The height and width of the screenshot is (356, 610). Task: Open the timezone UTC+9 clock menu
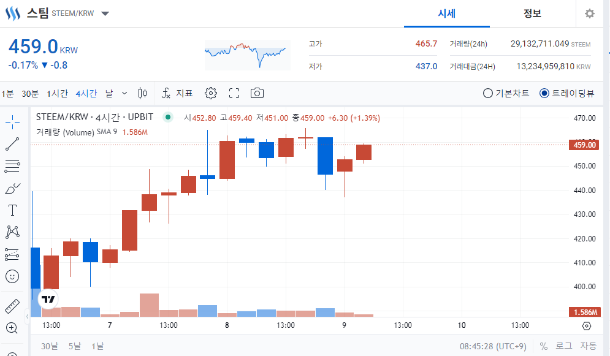[x=493, y=346]
